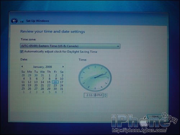The height and width of the screenshot is (135, 180).
Task: Increase time with the up spinner arrow
Action: point(105,94)
